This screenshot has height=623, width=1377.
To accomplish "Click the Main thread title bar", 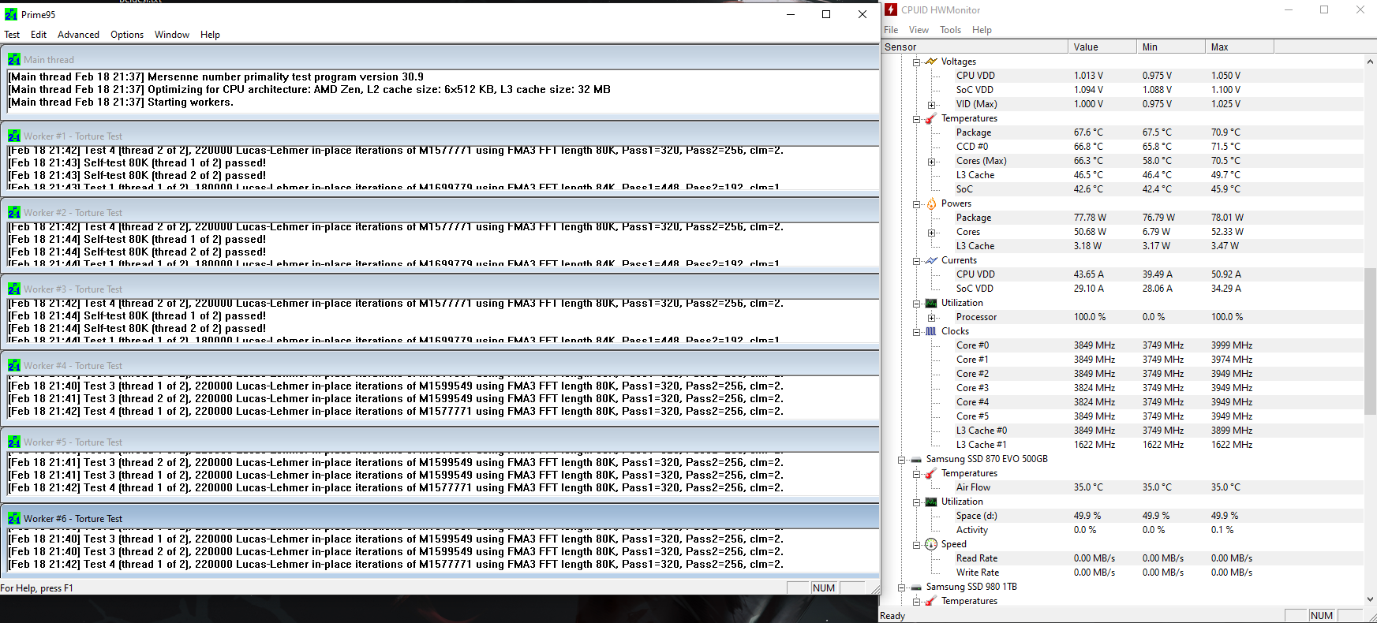I will [440, 59].
